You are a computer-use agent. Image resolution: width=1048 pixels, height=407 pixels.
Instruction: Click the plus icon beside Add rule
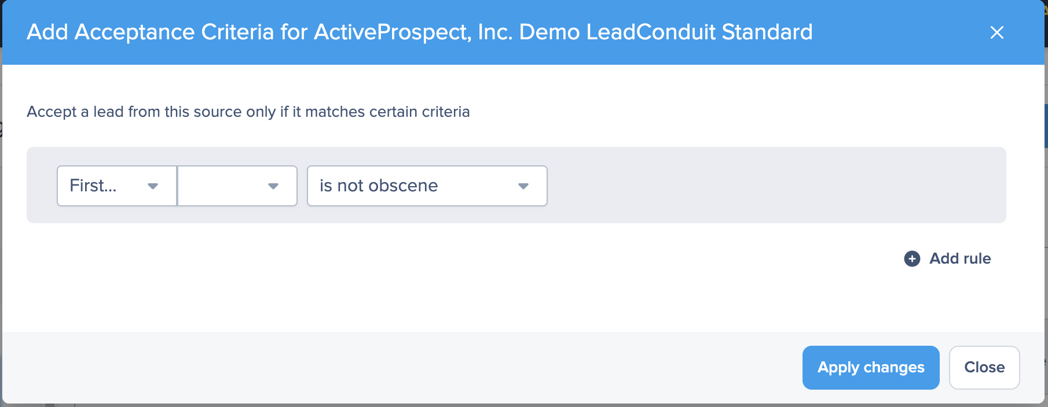(x=912, y=258)
